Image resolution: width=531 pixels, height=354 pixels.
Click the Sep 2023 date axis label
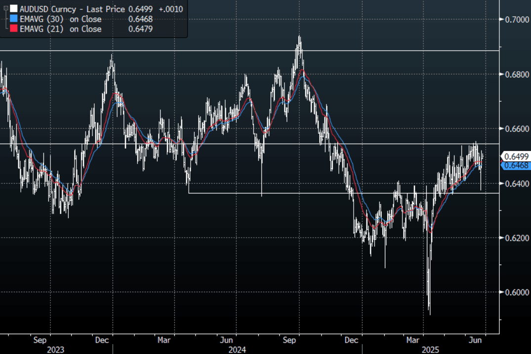(x=40, y=340)
